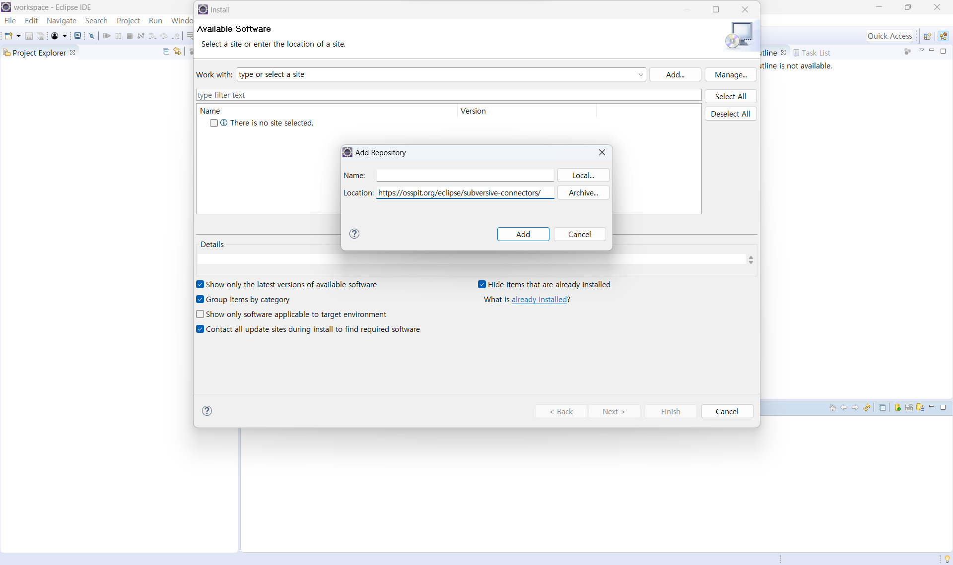Click the repository Location input field
This screenshot has height=565, width=953.
[x=465, y=192]
